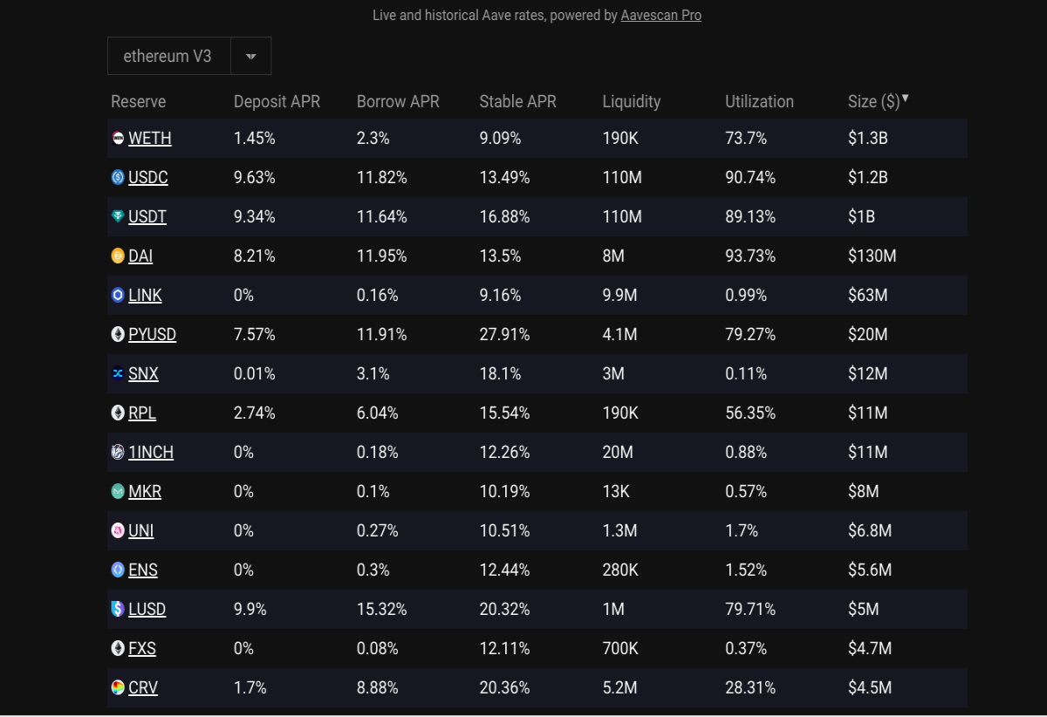This screenshot has width=1047, height=717.
Task: Click the UNI Uniswap icon
Action: coord(118,530)
